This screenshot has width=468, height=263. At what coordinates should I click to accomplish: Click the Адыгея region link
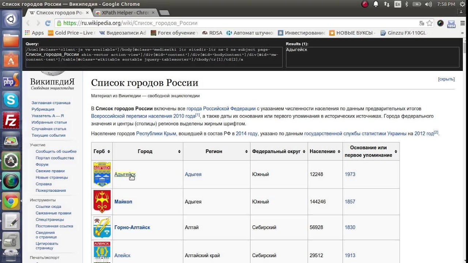[x=193, y=174]
